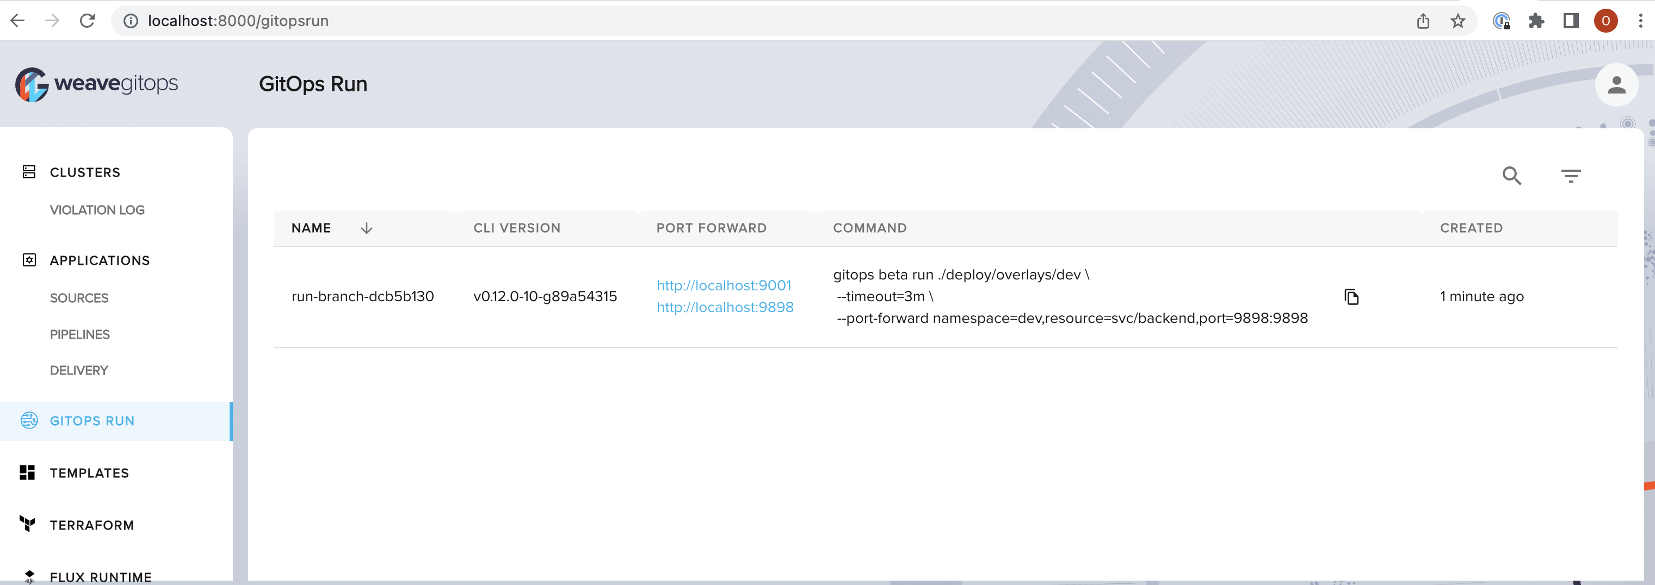Click the Flux Runtime sidebar icon
The image size is (1655, 585).
(x=29, y=577)
